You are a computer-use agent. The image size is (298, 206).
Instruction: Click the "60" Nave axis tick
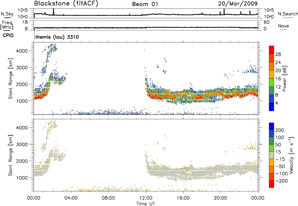coord(266,22)
